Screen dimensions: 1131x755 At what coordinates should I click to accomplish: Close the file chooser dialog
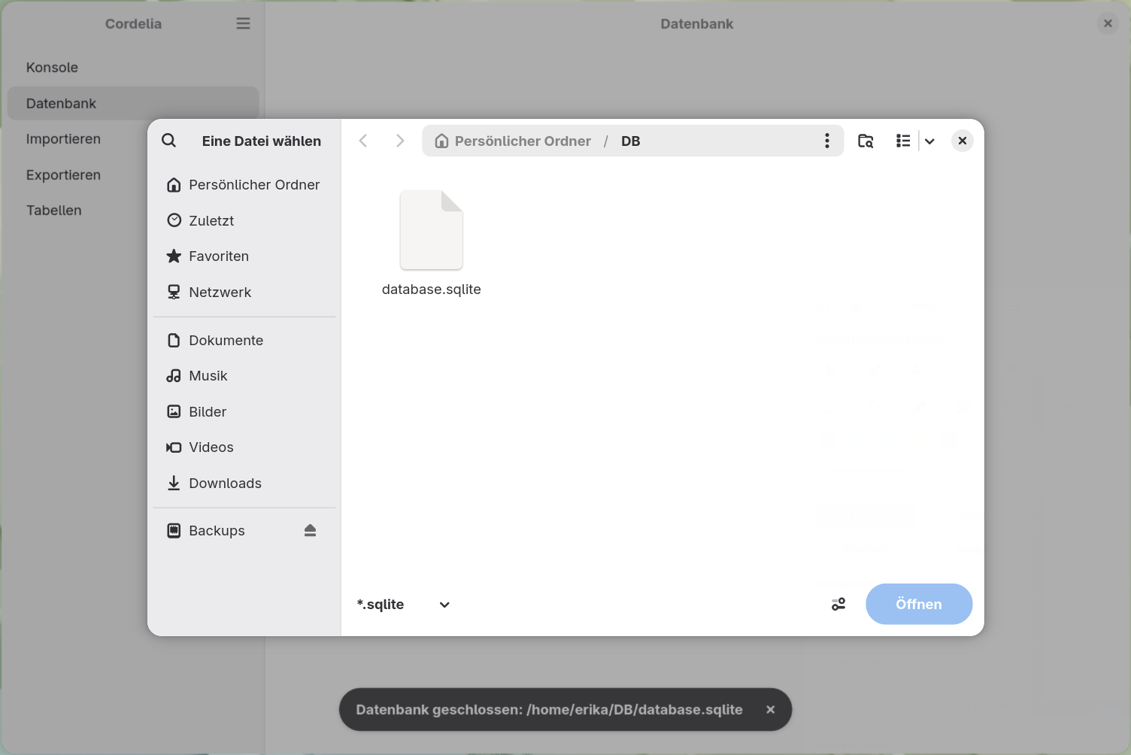[x=963, y=141]
